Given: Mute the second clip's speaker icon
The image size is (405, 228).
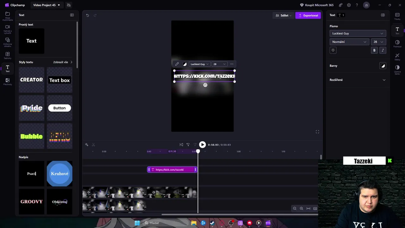Looking at the screenshot, I should pos(154,192).
